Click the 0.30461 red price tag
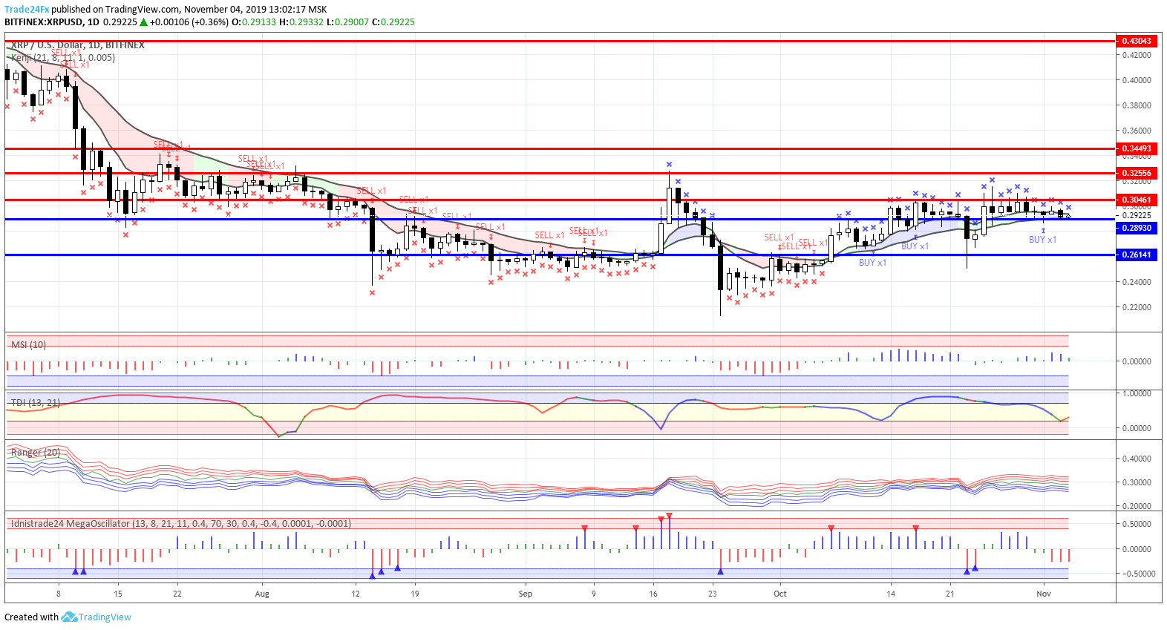Viewport: 1167px width, 630px height. click(x=1137, y=200)
